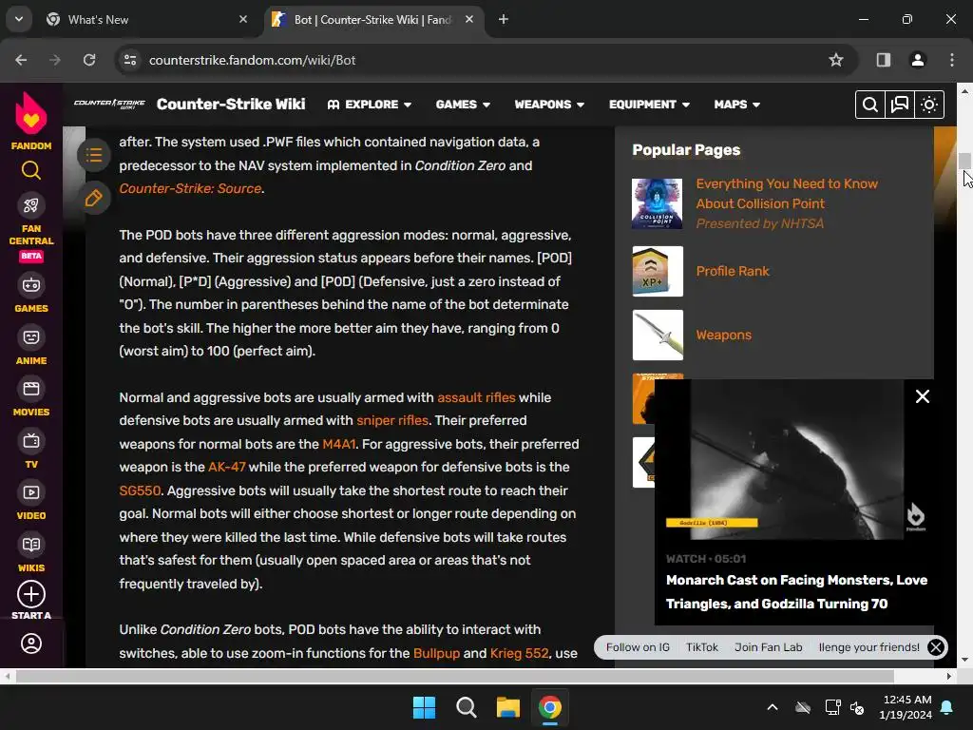The height and width of the screenshot is (730, 973).
Task: Open the Krieg 552 article link
Action: tap(520, 653)
